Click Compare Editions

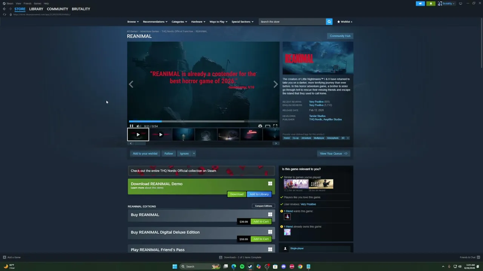[263, 206]
